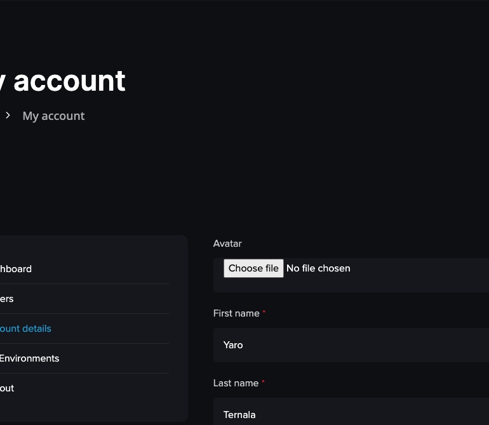Open the Environments sidebar entry

pos(29,358)
